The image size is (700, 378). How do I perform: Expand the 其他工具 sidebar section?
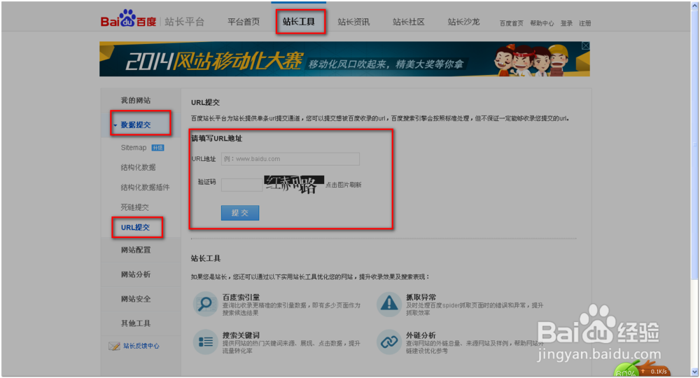pos(136,323)
